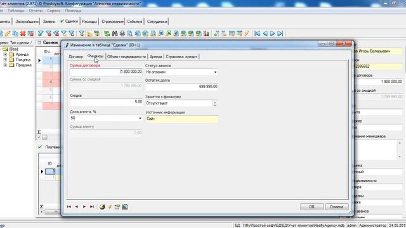Jump to last record in dialog navigation
Image resolution: width=406 pixels, height=228 pixels.
[x=91, y=206]
